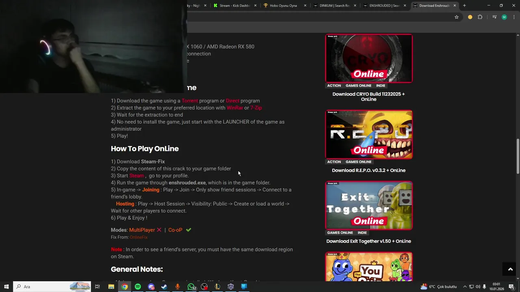
Task: Open the CRYO game thumbnail
Action: click(x=369, y=58)
